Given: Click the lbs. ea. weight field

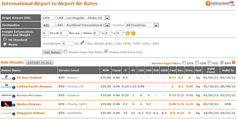Looking at the screenshot, I should [64, 33].
